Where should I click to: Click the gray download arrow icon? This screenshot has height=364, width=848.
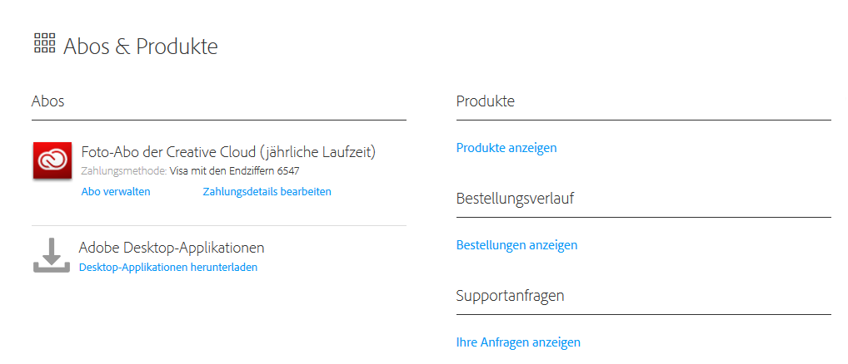click(x=51, y=255)
